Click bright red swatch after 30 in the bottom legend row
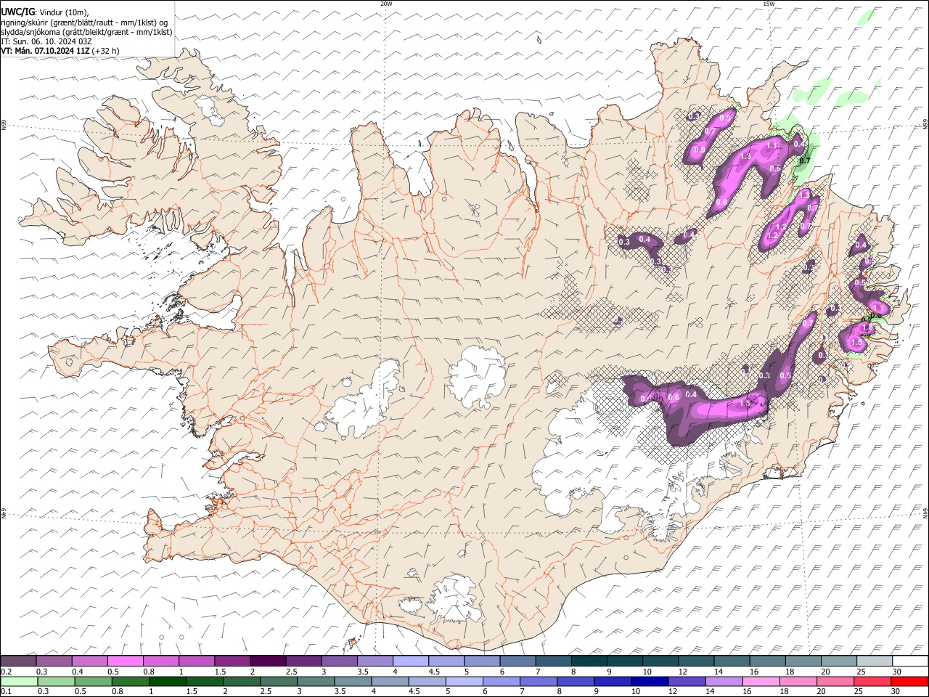 click(910, 682)
